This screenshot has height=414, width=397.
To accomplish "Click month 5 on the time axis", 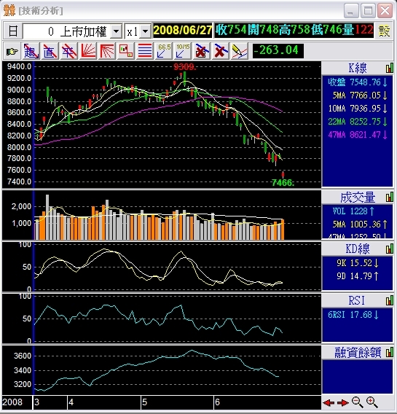I will coord(144,402).
